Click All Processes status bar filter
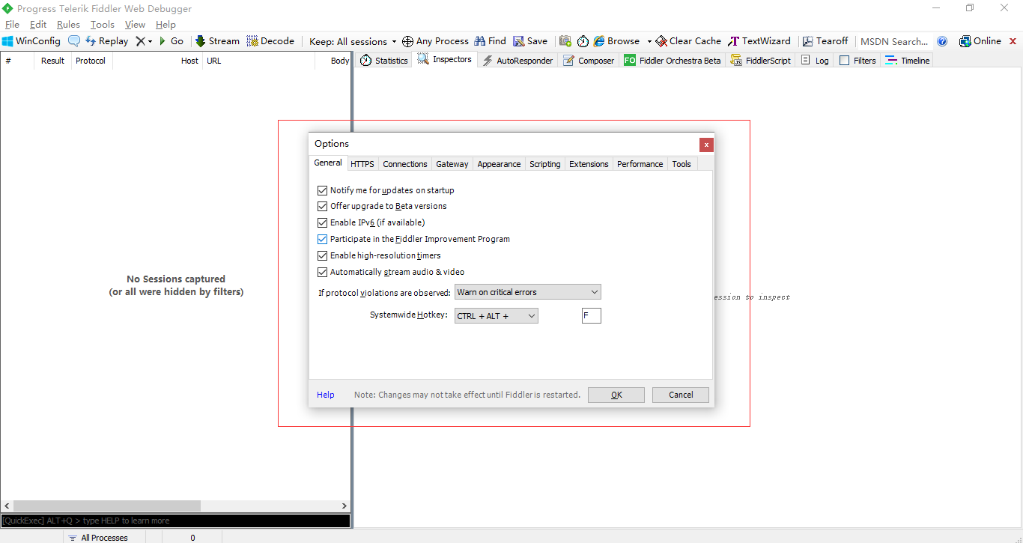Screen dimensions: 1023x543 (x=97, y=538)
